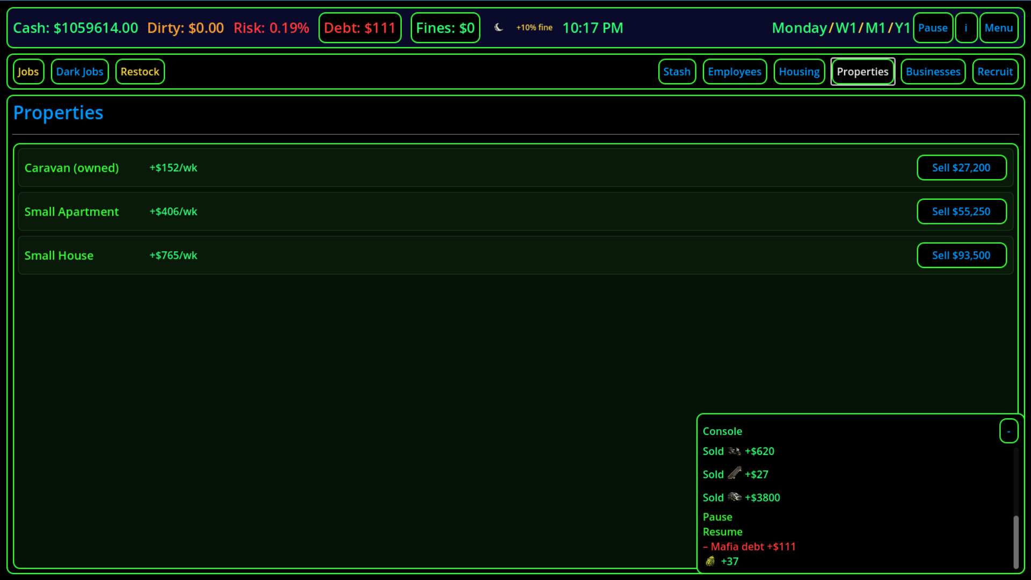
Task: Click the skateboard icon in the console log
Action: pos(735,474)
